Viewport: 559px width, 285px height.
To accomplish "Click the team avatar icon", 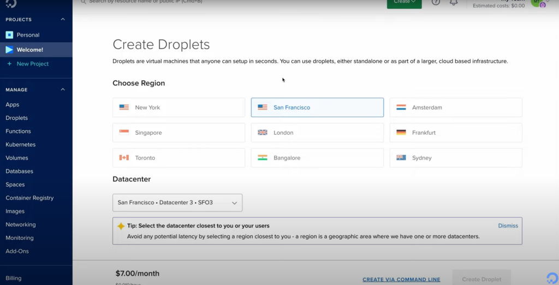I will 538,3.
